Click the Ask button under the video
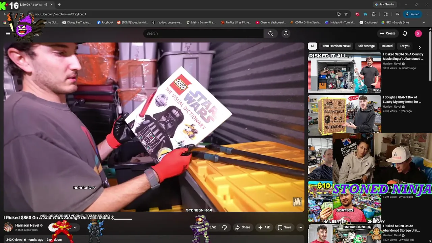 click(x=264, y=227)
